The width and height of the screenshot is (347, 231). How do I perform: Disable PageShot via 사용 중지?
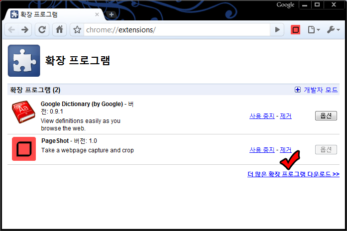[262, 150]
